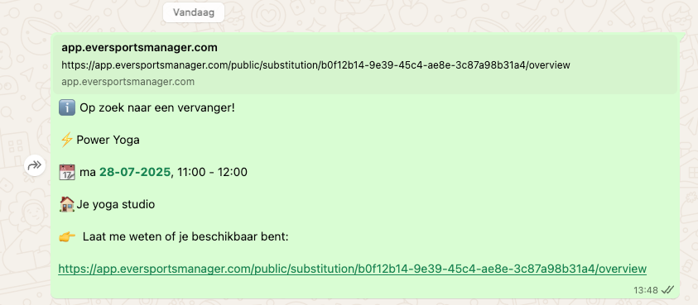
Task: Click the bold app.eversportsmanager.com preview title
Action: 139,48
